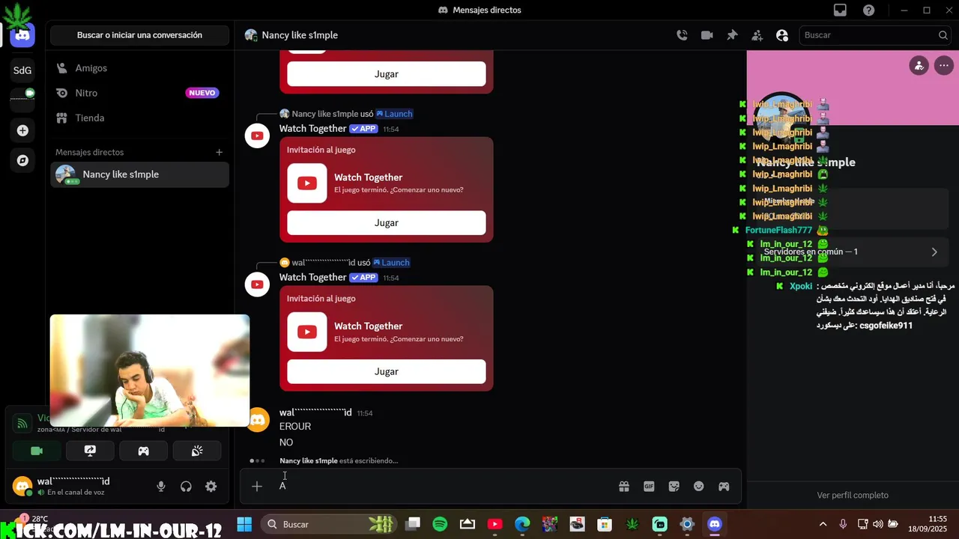This screenshot has width=959, height=539.
Task: Open Spotify from taskbar
Action: (440, 524)
